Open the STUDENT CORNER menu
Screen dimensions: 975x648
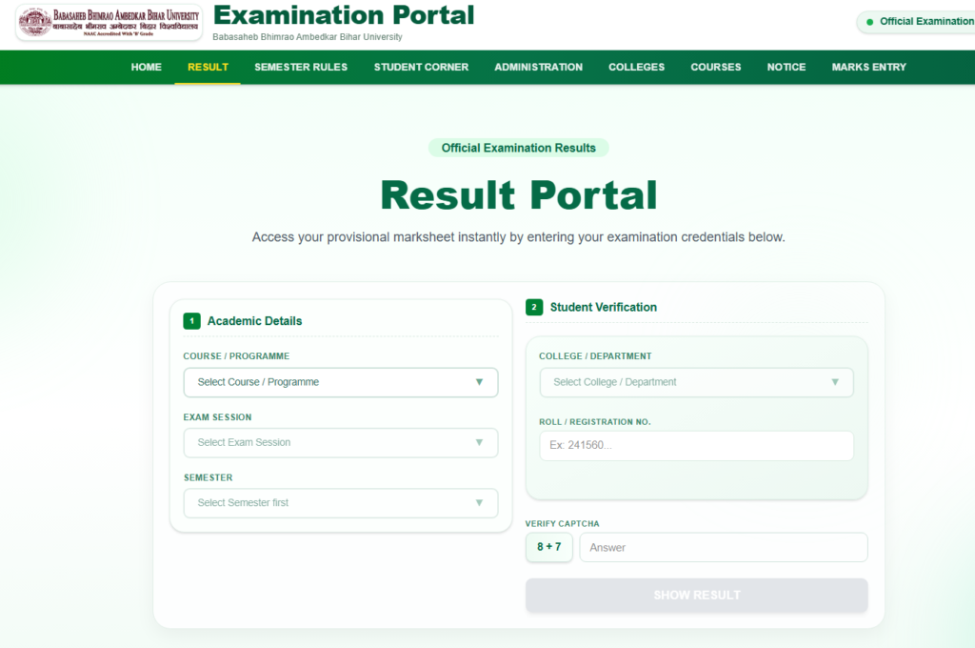point(421,68)
